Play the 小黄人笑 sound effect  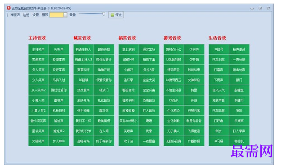[x=38, y=100]
